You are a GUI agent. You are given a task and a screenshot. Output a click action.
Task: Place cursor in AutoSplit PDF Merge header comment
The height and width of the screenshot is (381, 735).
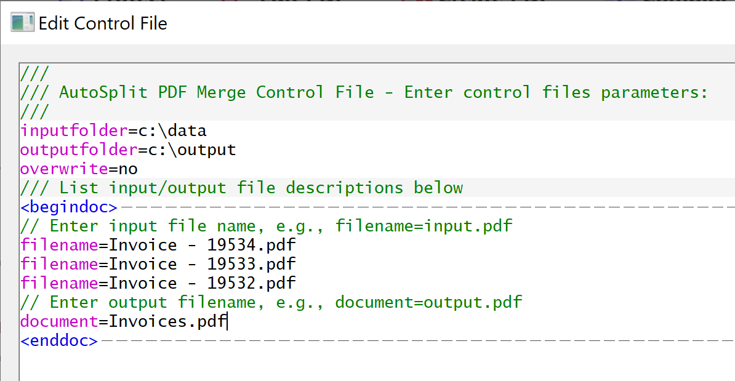(383, 92)
